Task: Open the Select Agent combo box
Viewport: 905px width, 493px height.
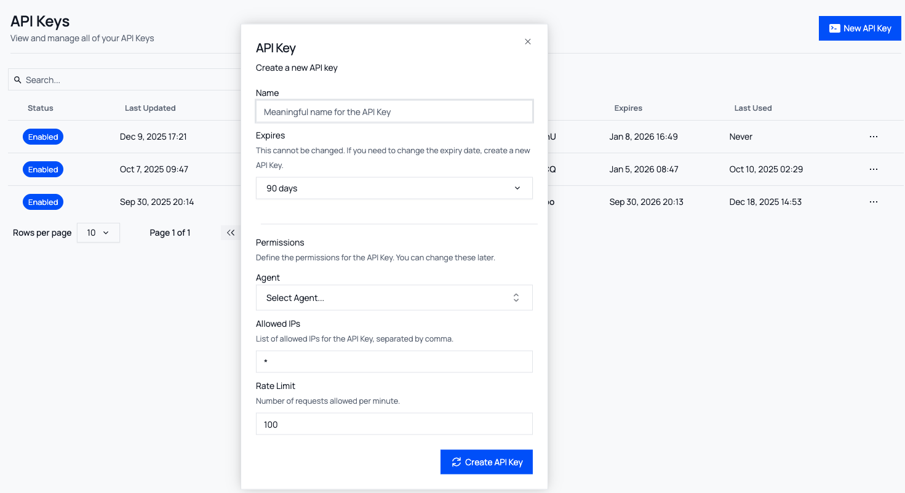Action: click(394, 298)
